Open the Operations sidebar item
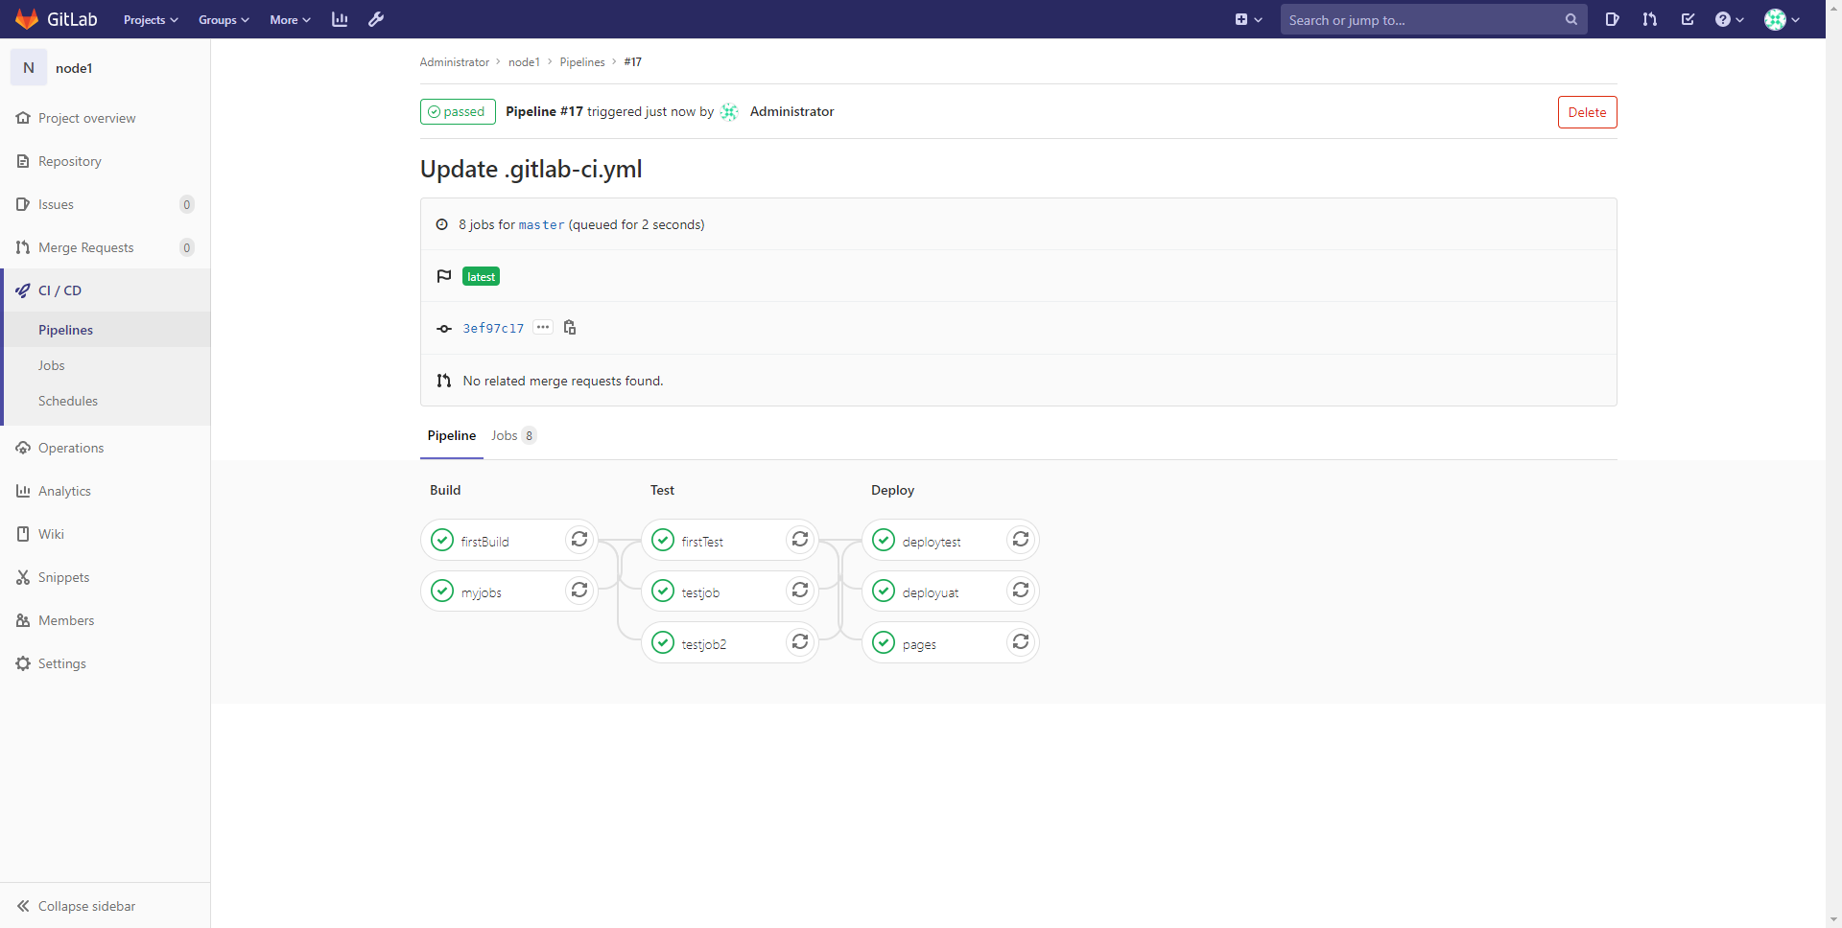Image resolution: width=1842 pixels, height=928 pixels. point(106,448)
